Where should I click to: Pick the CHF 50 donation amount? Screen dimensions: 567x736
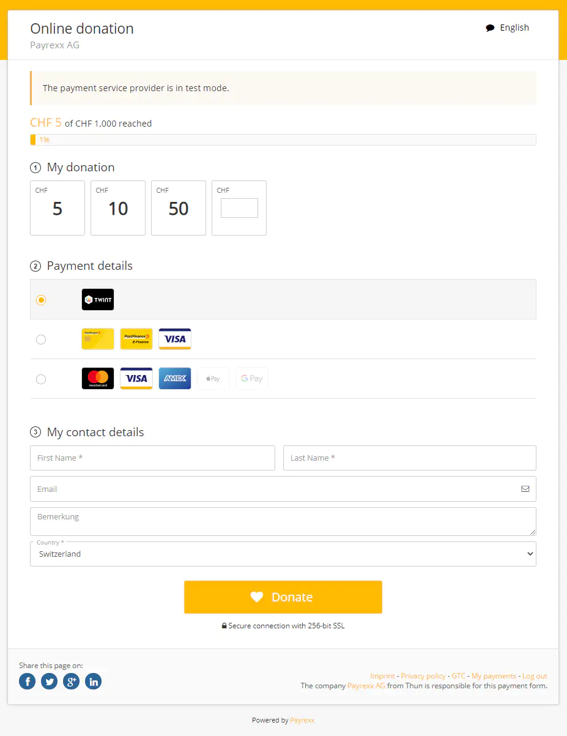pos(179,208)
